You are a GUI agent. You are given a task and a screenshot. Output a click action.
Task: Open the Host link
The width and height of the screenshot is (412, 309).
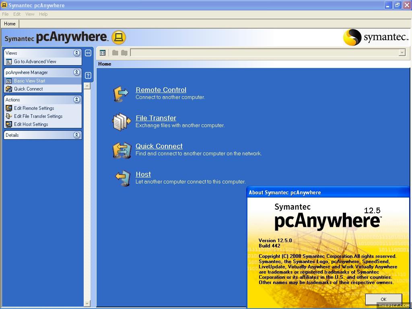tap(143, 174)
